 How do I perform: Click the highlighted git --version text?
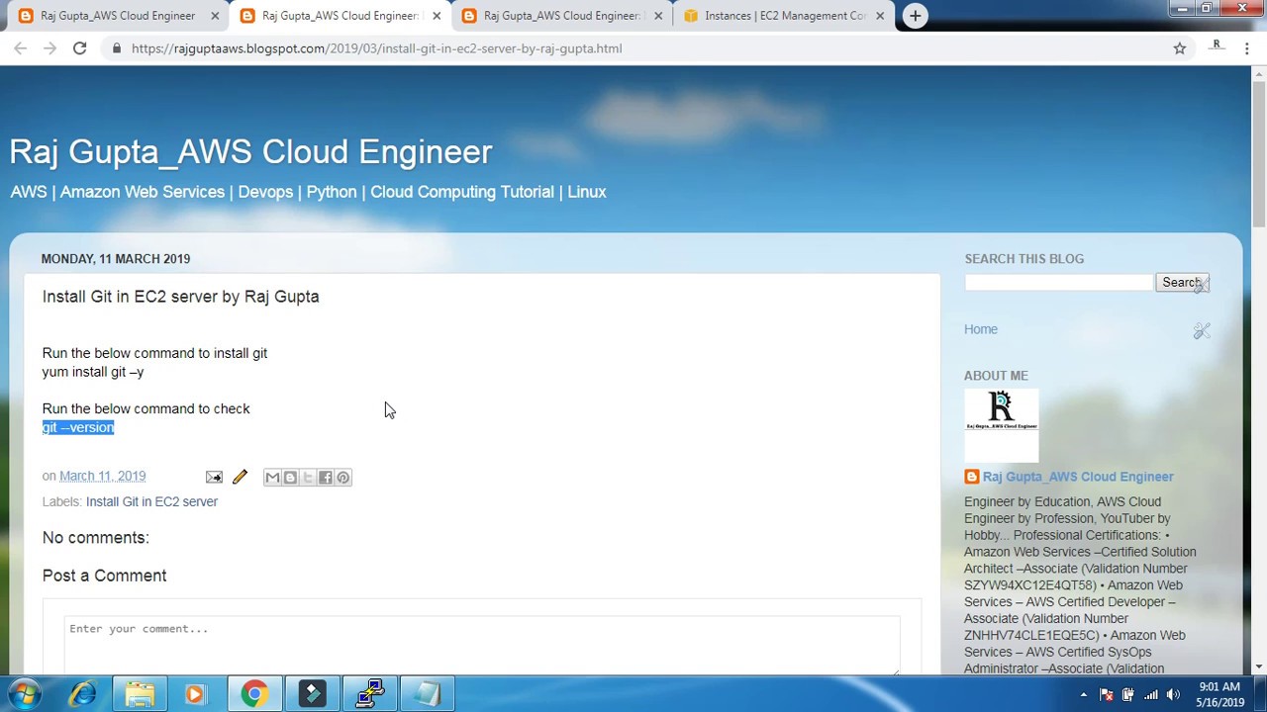point(78,427)
